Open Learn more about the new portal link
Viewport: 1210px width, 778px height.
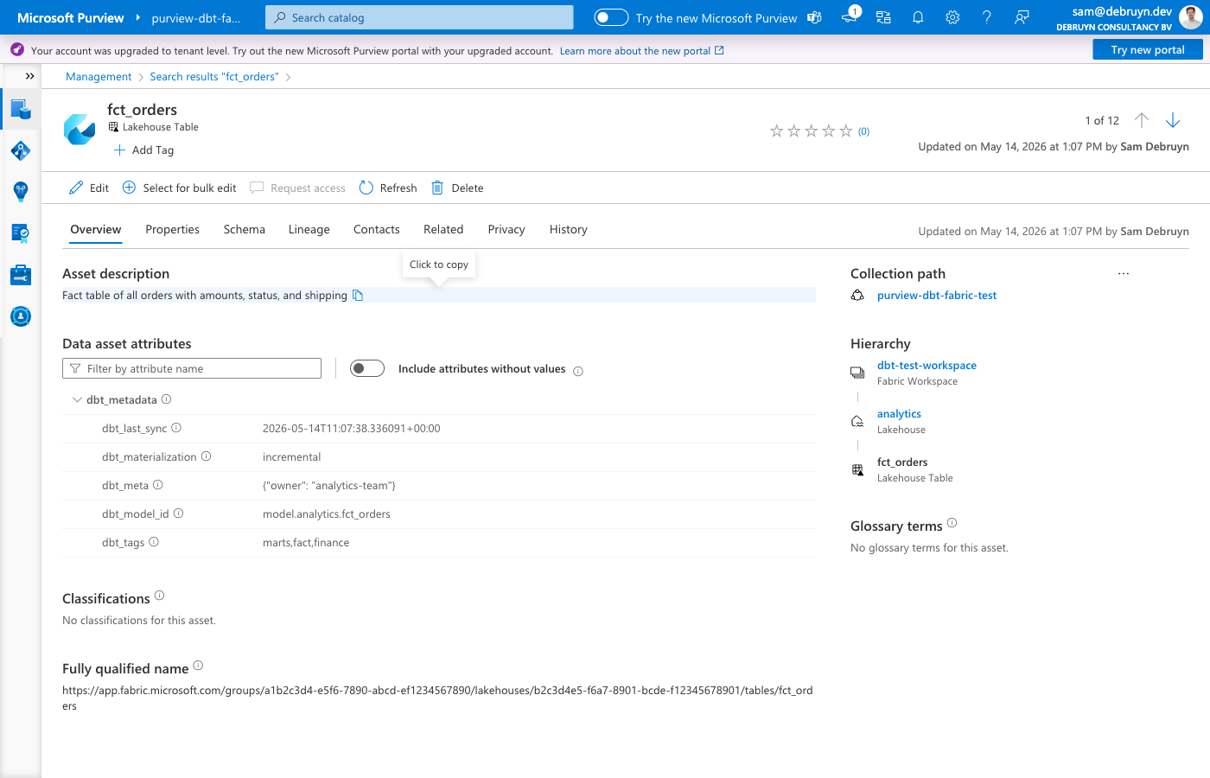click(x=641, y=51)
